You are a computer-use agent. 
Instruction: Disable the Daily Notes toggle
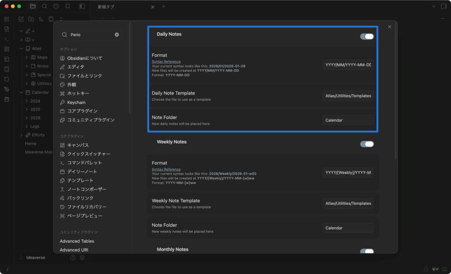point(366,36)
